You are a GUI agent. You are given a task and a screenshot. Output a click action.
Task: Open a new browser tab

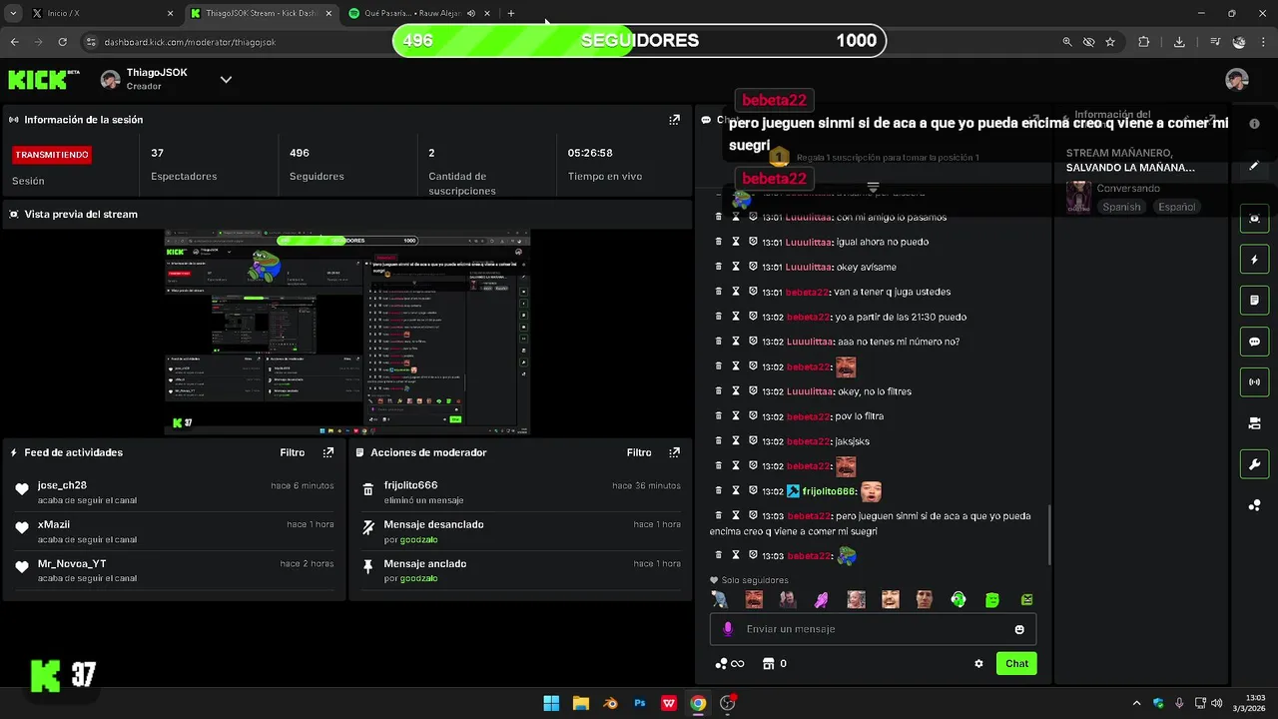tap(511, 13)
